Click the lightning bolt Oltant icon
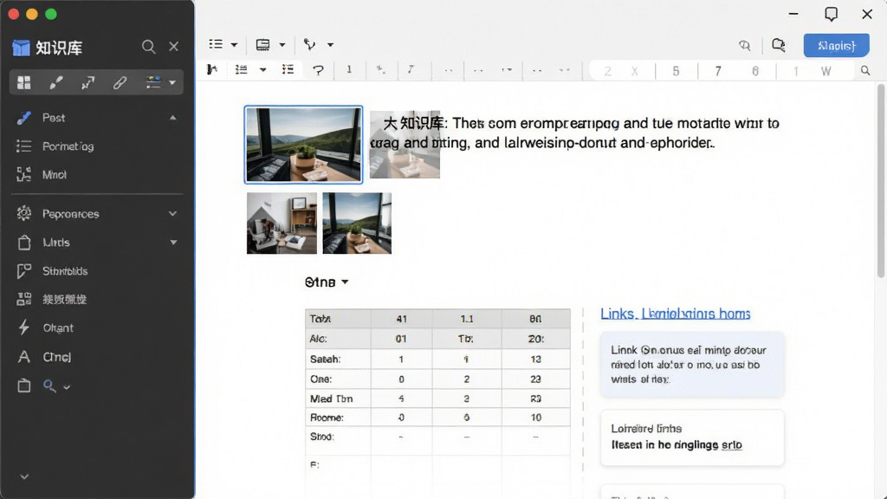 (x=23, y=327)
